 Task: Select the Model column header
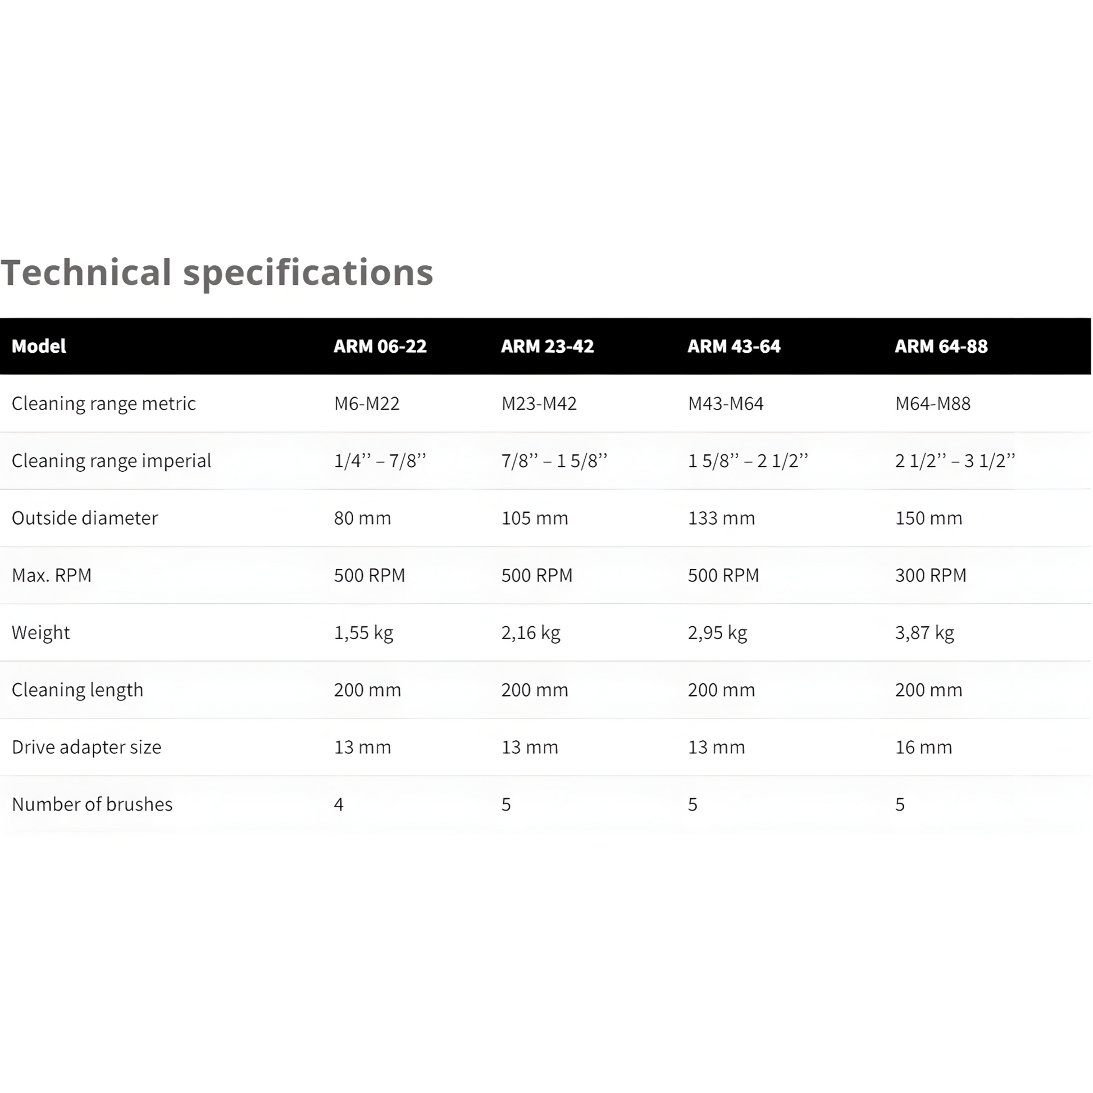click(38, 346)
